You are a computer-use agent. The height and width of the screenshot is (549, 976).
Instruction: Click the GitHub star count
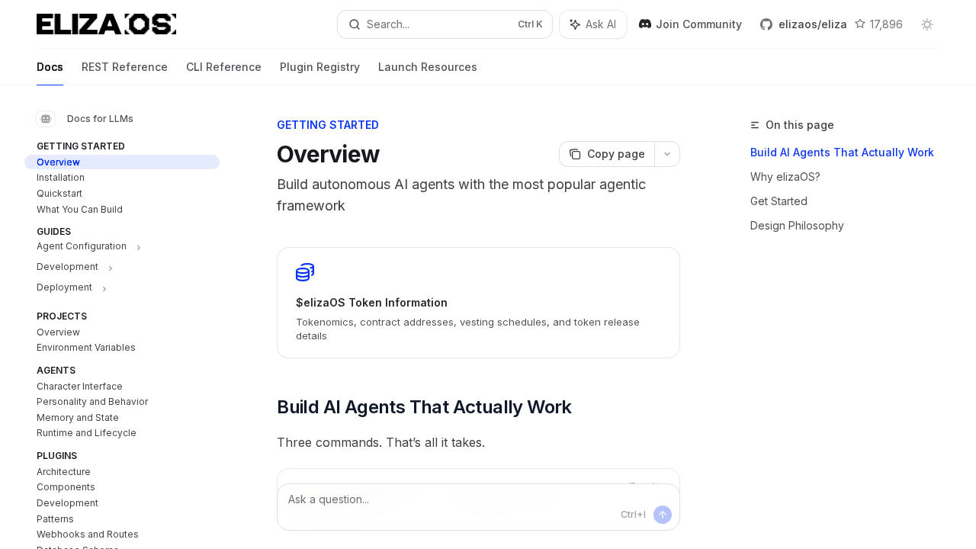point(878,24)
